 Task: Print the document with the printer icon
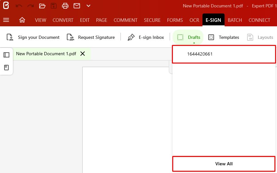[65, 6]
